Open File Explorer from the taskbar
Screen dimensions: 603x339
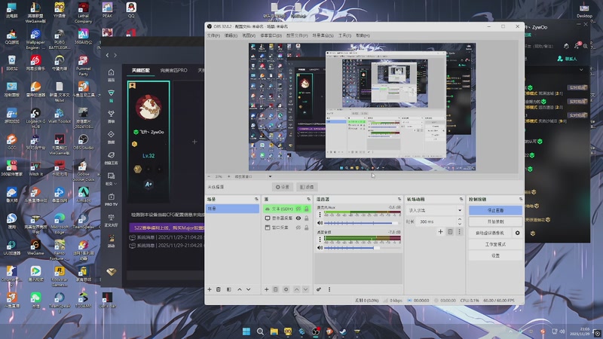274,331
